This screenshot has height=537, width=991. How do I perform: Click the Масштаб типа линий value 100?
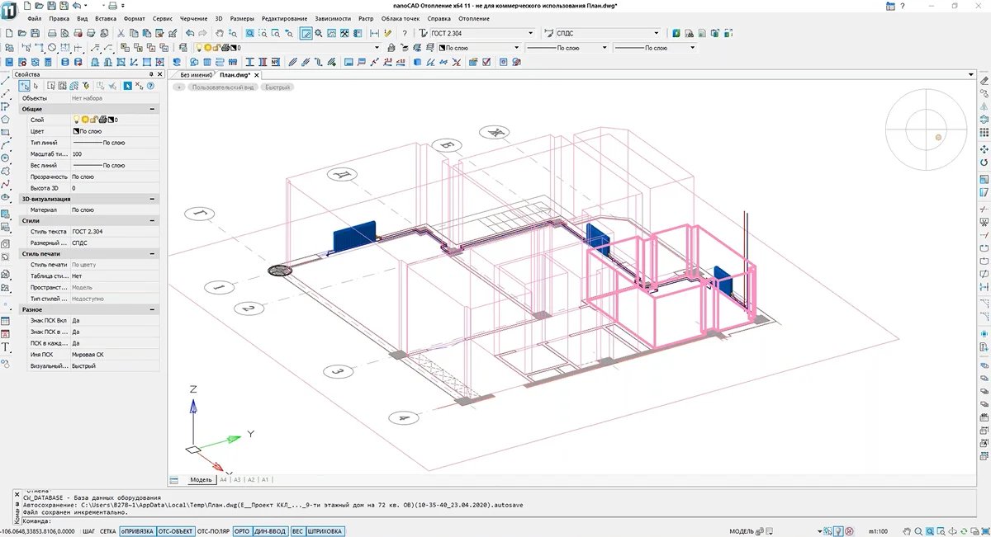[x=114, y=153]
